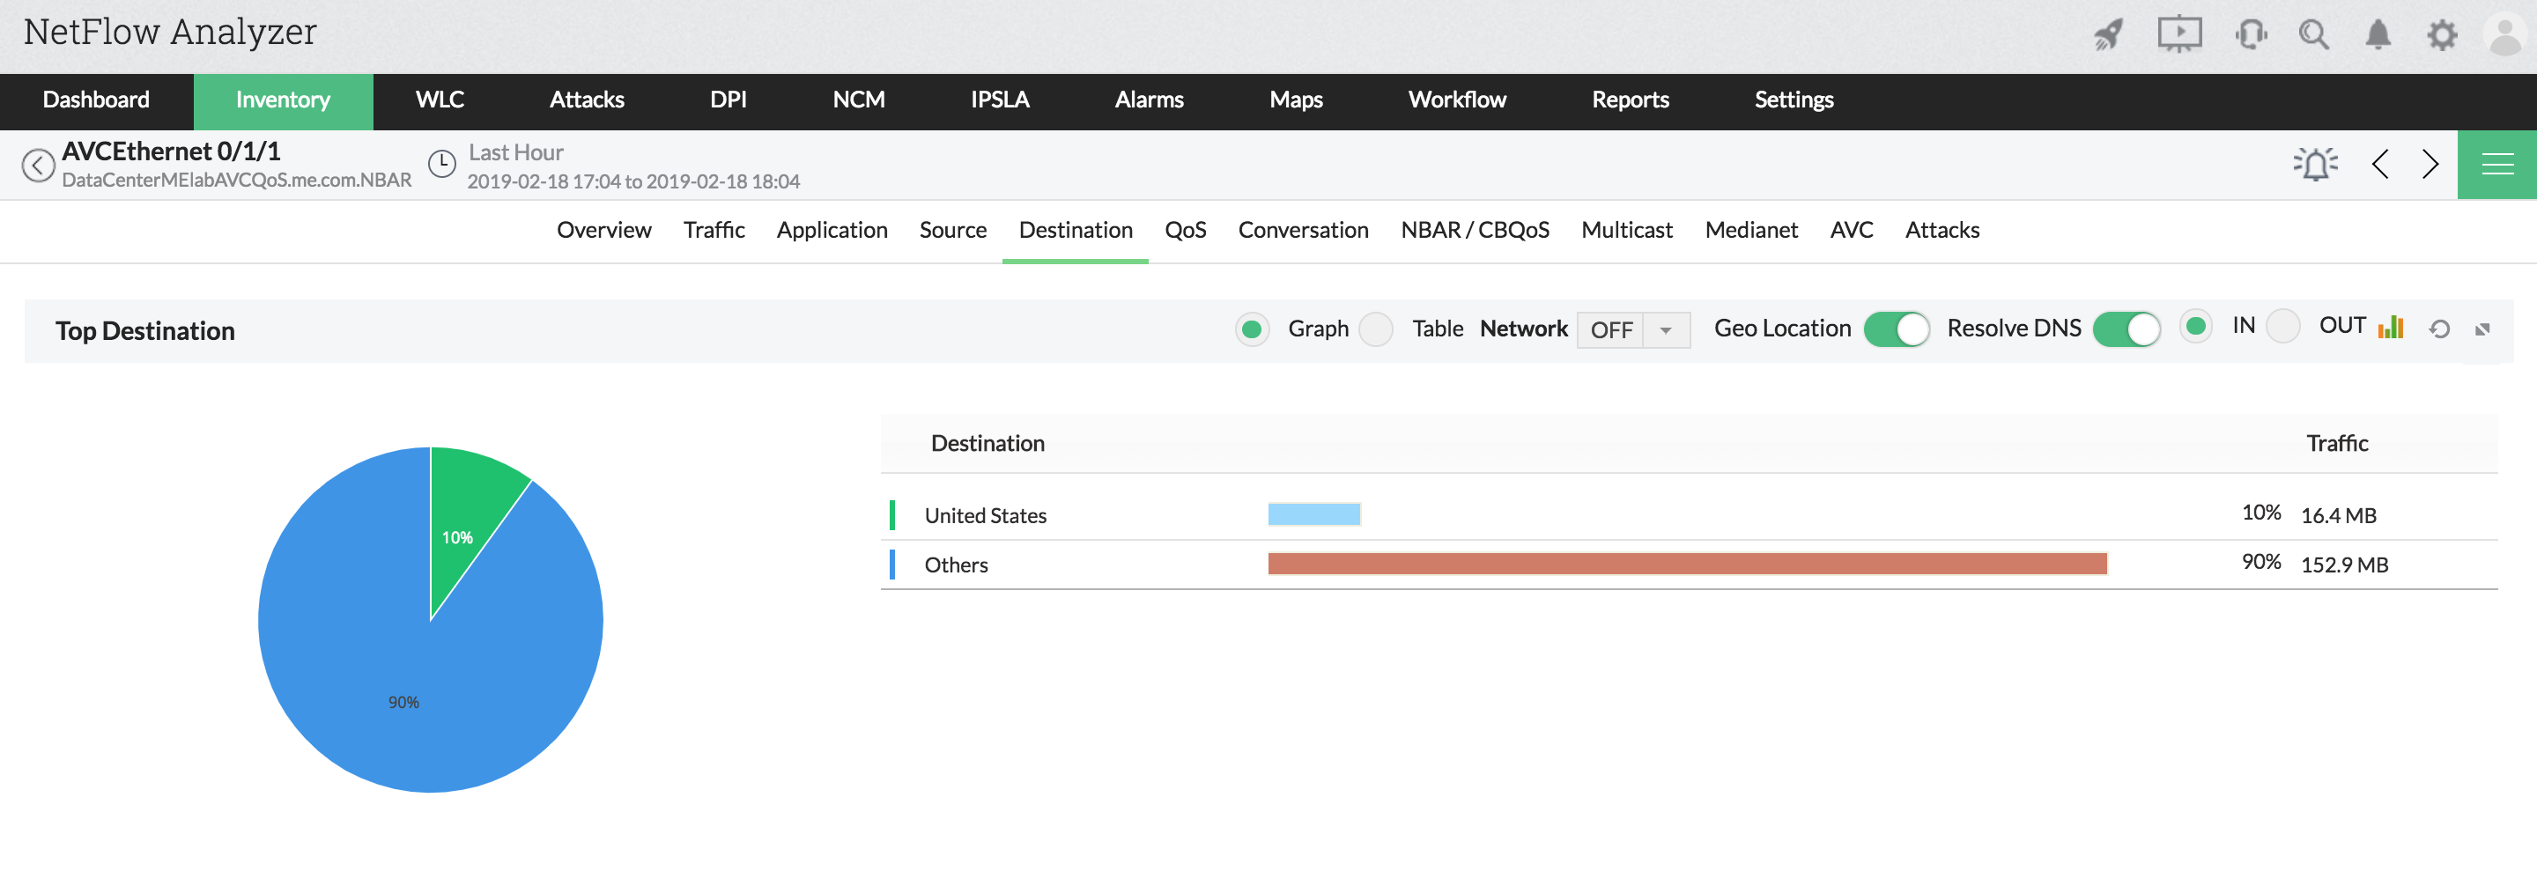2537x886 pixels.
Task: Click the settings gear icon
Action: click(x=2442, y=35)
